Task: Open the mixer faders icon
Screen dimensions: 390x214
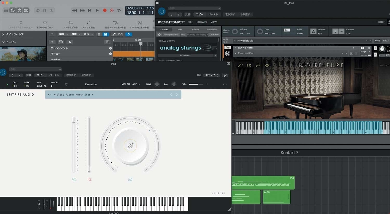Action: [x=45, y=10]
